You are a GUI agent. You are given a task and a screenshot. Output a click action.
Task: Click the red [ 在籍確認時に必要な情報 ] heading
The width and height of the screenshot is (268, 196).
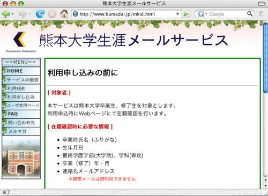point(80,127)
